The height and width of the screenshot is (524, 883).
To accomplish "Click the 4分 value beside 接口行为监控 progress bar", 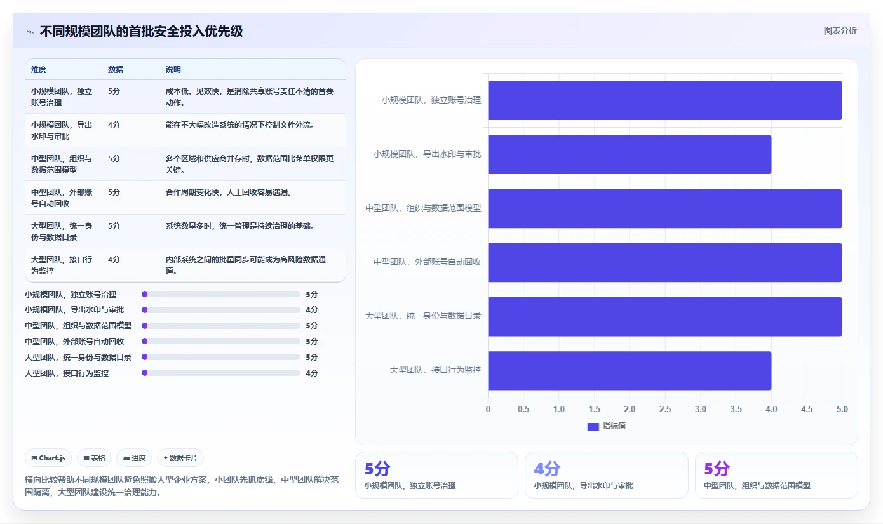I will 312,373.
